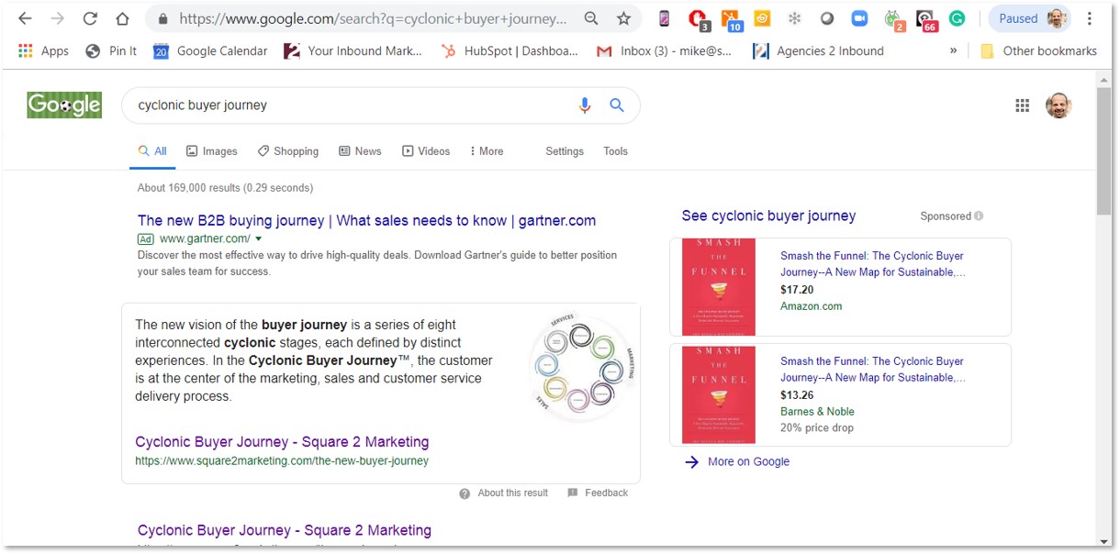Switch to the Images tab
The height and width of the screenshot is (554, 1120).
(211, 151)
